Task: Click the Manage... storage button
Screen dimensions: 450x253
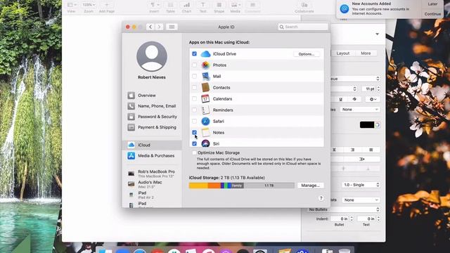Action: (310, 186)
